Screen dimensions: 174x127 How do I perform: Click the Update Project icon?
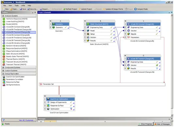80,9
